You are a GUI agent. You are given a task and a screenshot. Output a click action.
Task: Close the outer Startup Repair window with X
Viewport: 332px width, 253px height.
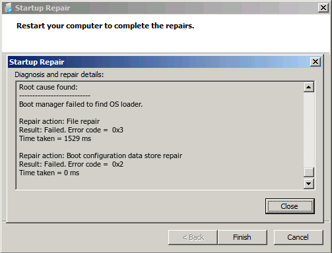point(323,8)
